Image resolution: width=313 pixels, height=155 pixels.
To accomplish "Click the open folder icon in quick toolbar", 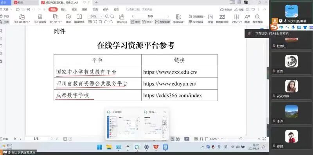I will point(18,9).
